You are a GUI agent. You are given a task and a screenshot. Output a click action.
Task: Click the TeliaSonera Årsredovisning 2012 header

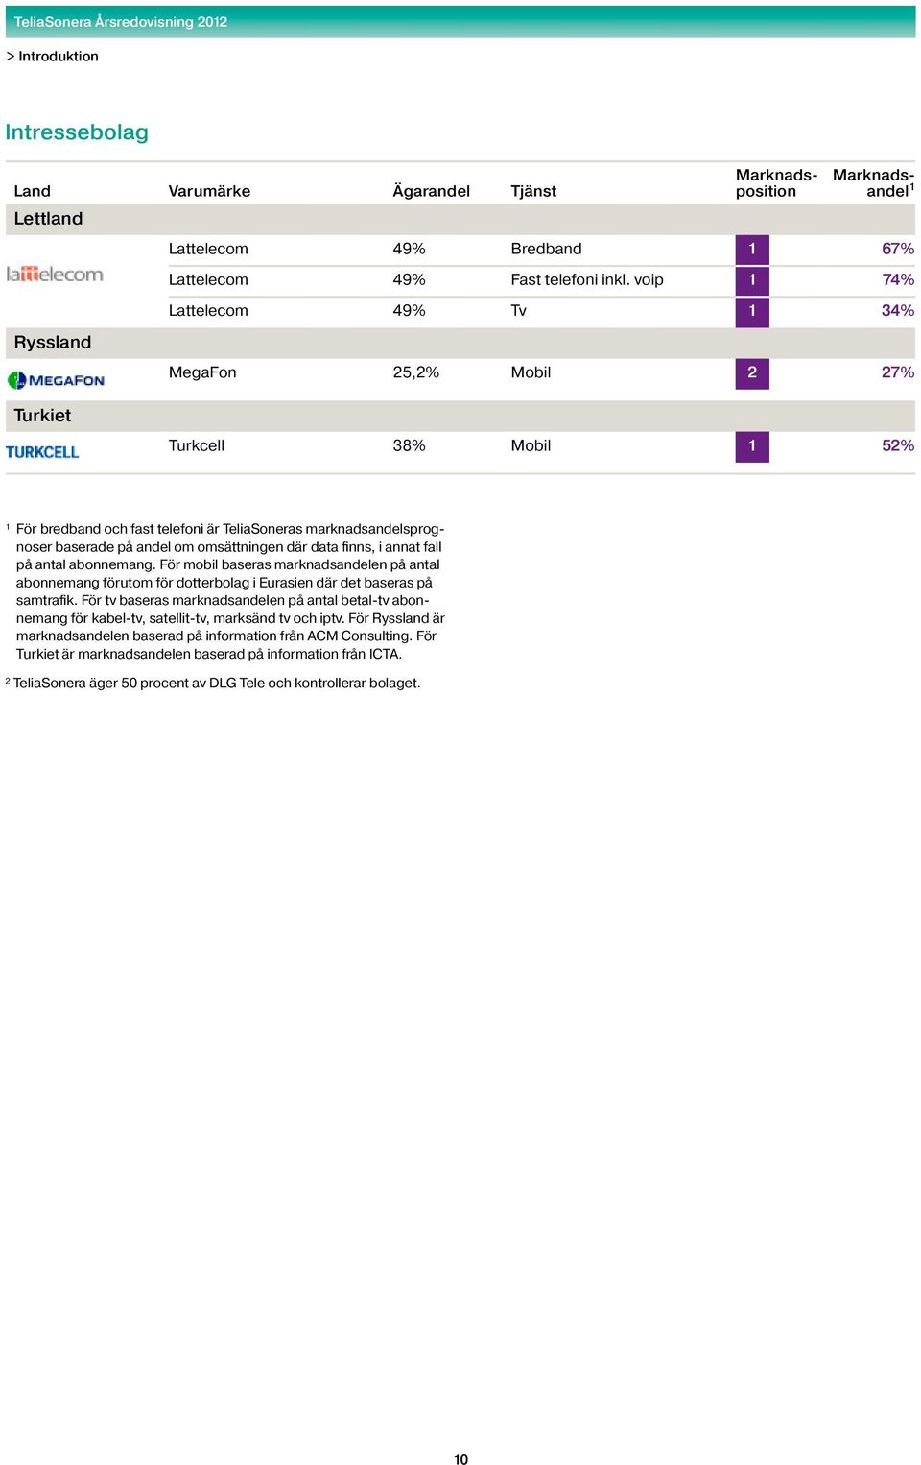coord(121,21)
